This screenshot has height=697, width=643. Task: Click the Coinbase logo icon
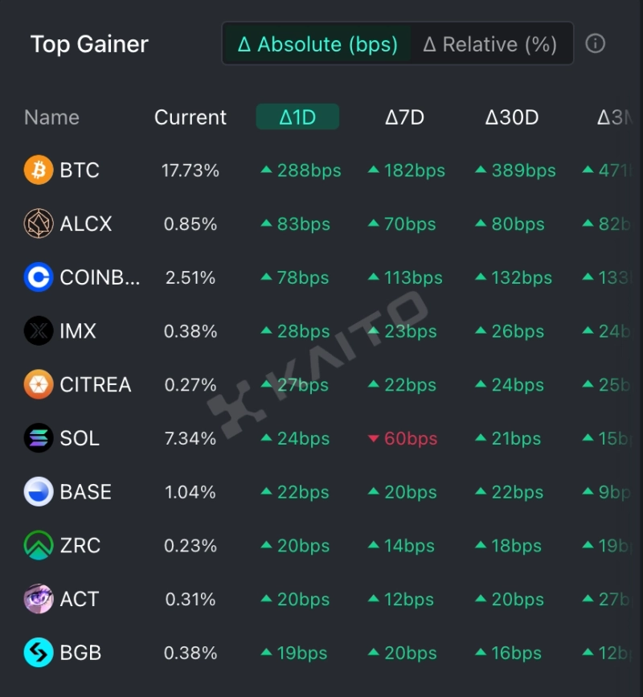(x=39, y=277)
